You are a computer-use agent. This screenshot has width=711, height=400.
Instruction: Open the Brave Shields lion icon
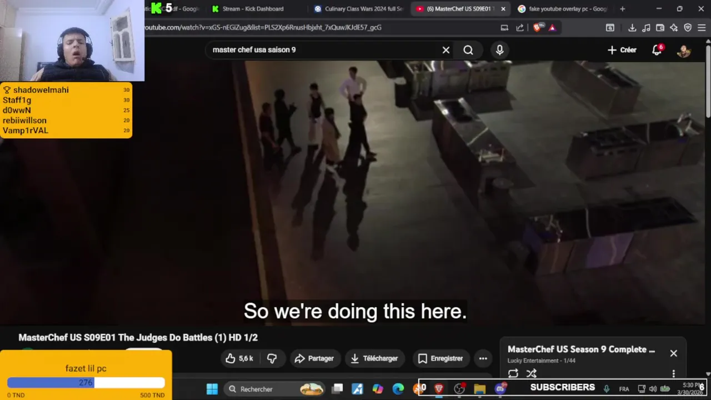click(x=537, y=28)
